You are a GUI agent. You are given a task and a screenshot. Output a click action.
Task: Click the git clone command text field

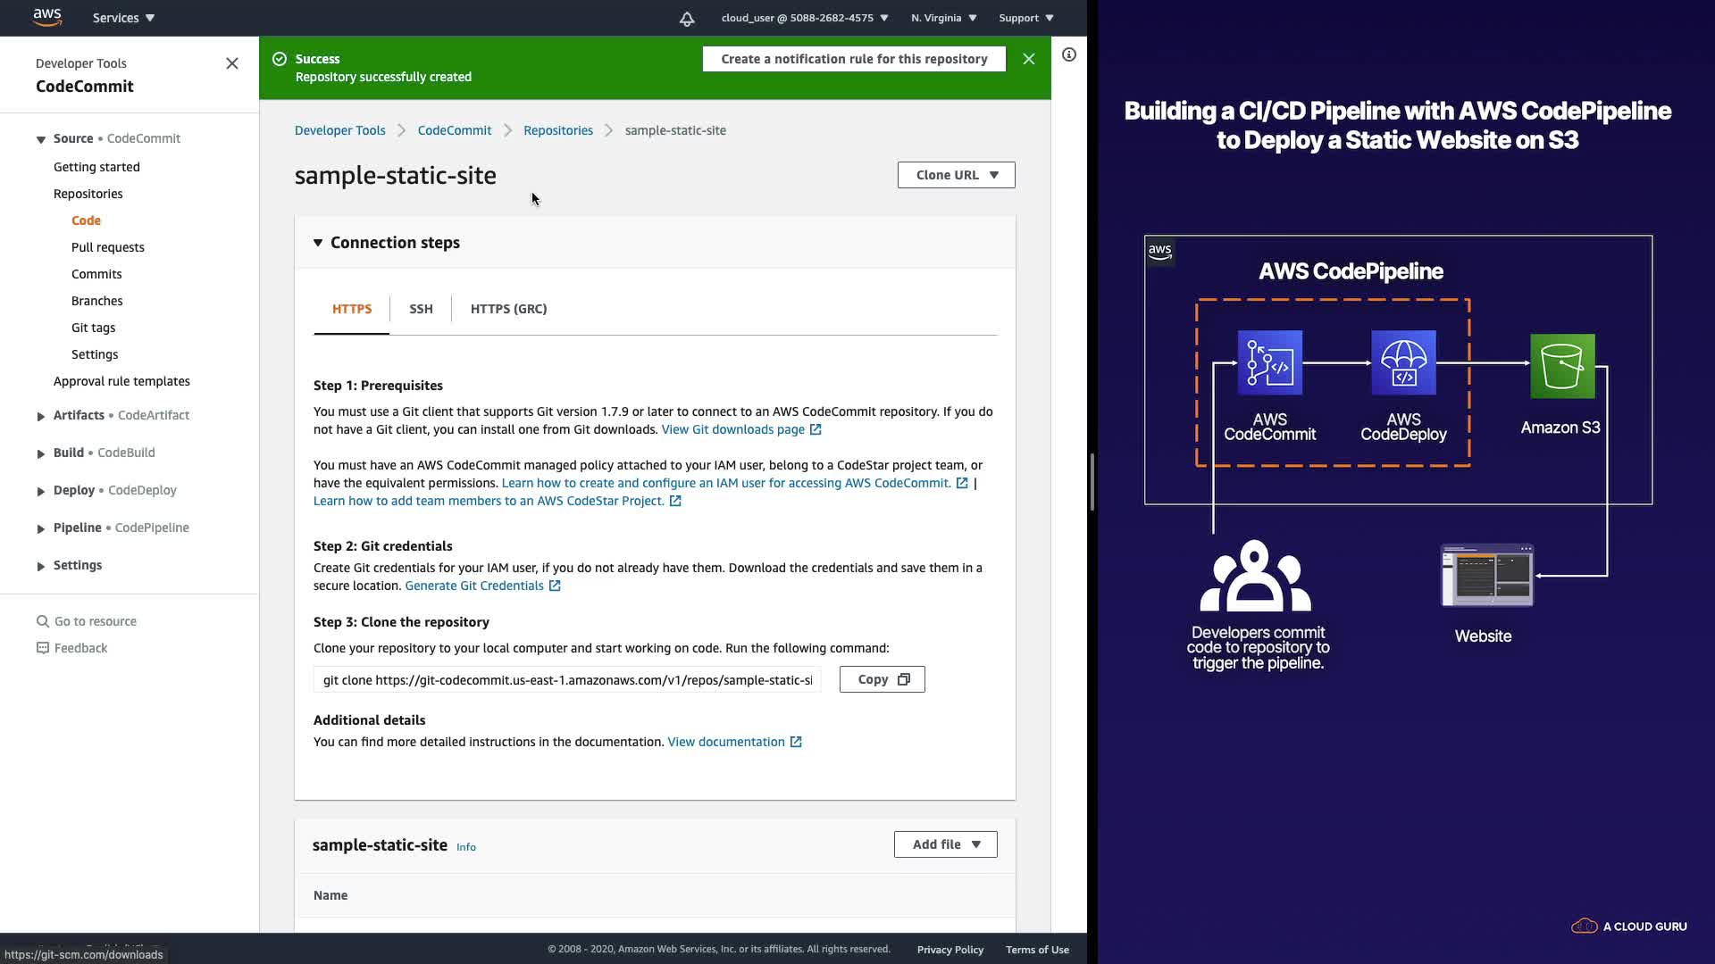click(566, 680)
